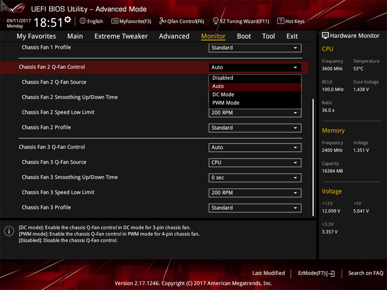This screenshot has height=290, width=387.
Task: Click the Ratio value 36.0 x
Action: (x=328, y=110)
